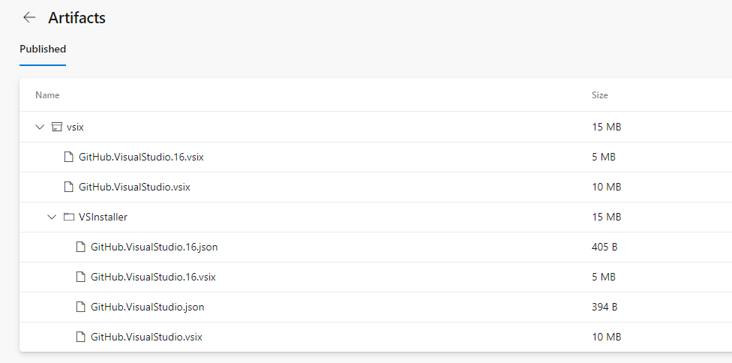The height and width of the screenshot is (363, 732).
Task: Click the VSInstaller row 15 MB size
Action: pos(607,217)
